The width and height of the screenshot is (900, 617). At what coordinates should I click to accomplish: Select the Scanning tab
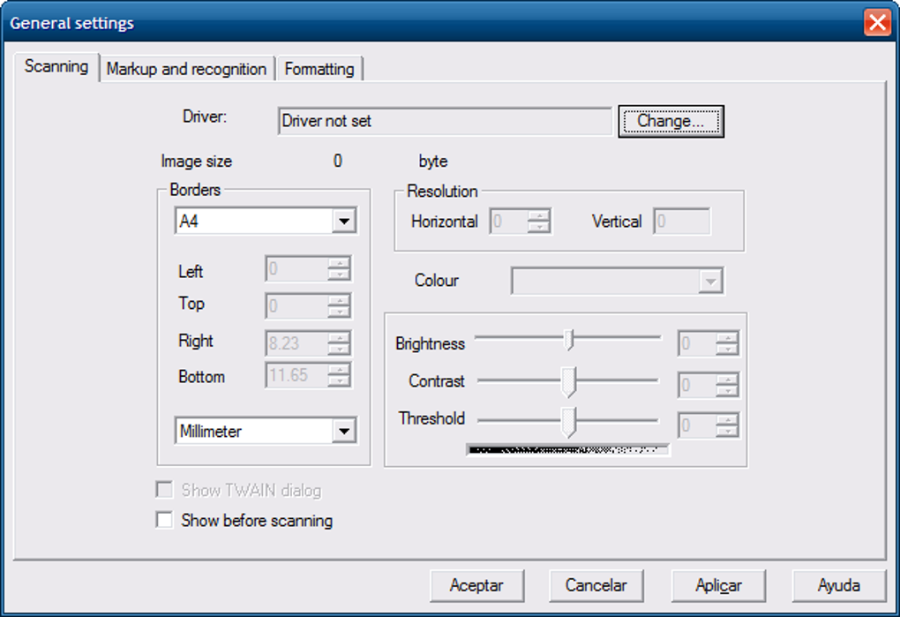click(x=56, y=66)
